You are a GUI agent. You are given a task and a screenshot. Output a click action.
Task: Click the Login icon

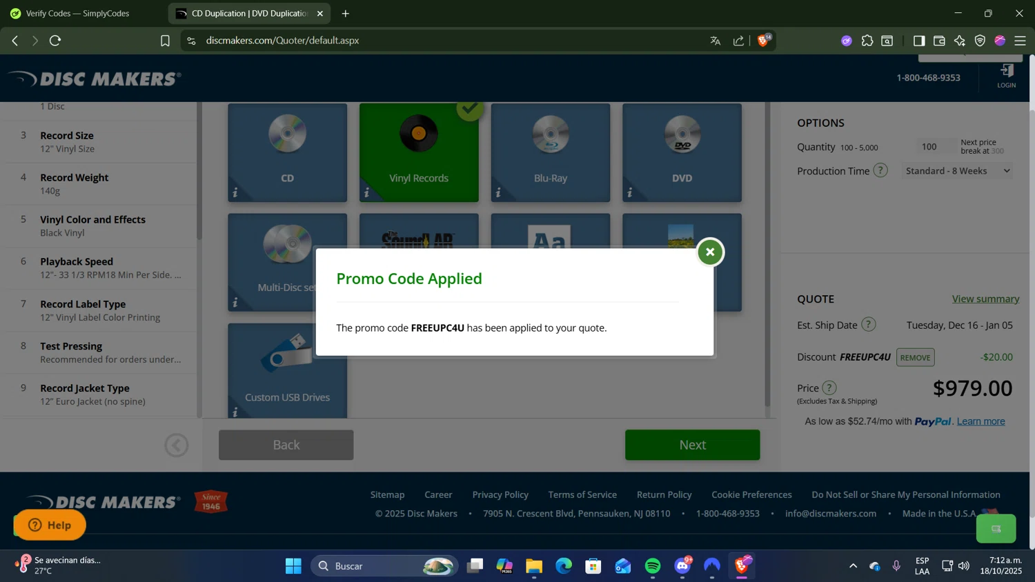coord(1006,76)
